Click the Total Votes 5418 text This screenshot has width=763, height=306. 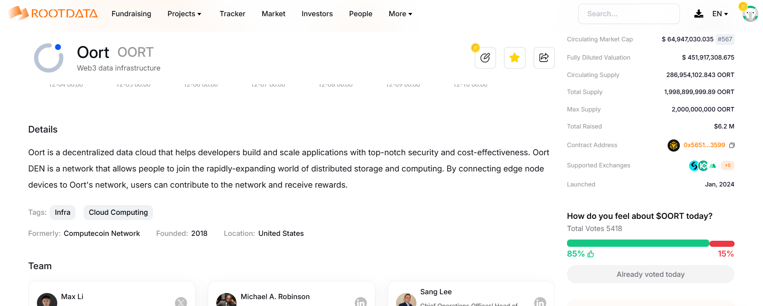coord(595,229)
